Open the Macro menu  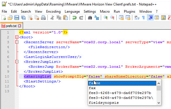point(105,12)
